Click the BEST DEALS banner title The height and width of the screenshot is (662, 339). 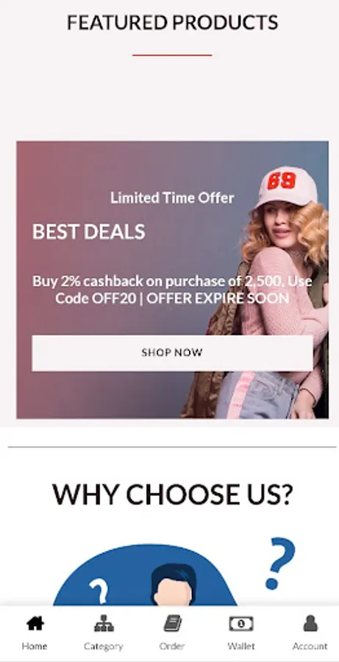[x=89, y=232]
